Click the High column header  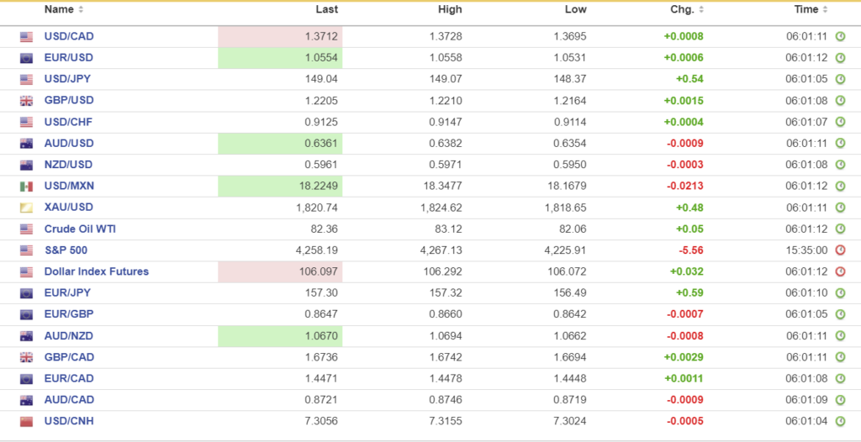[x=450, y=10]
